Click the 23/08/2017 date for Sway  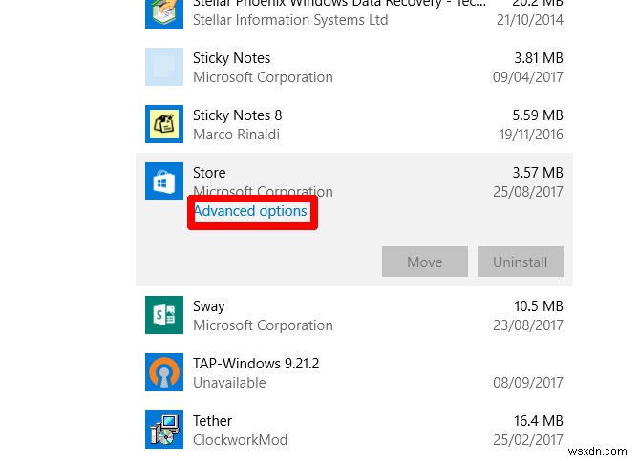tap(528, 325)
